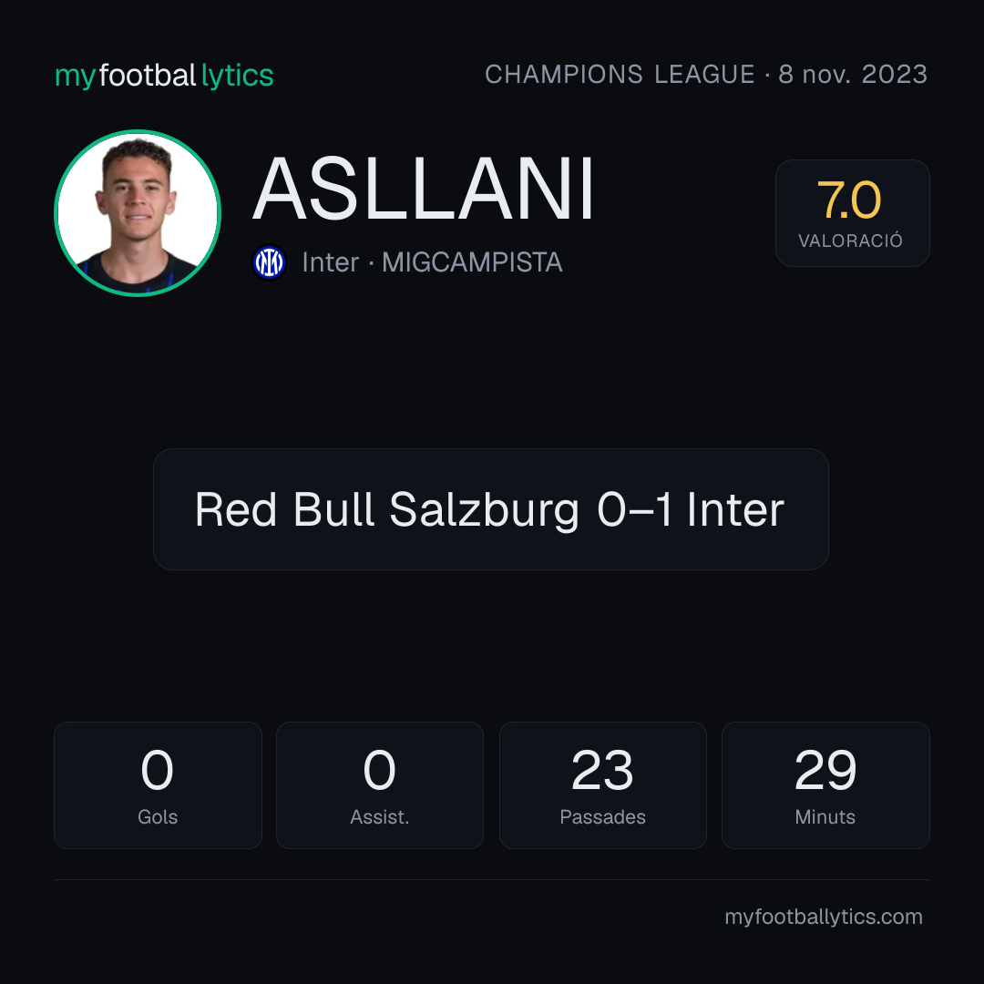This screenshot has height=984, width=984.
Task: Click the Champions League competition label
Action: point(620,75)
